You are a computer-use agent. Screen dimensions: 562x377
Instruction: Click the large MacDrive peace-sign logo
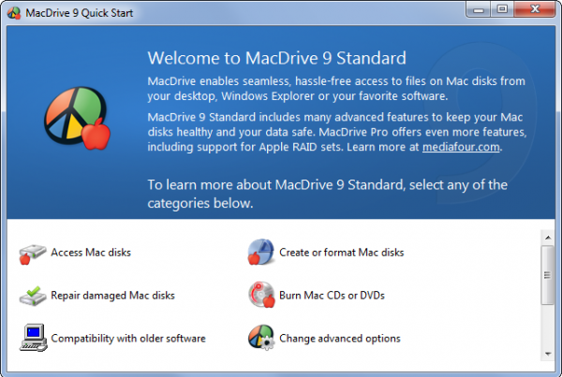pyautogui.click(x=77, y=118)
